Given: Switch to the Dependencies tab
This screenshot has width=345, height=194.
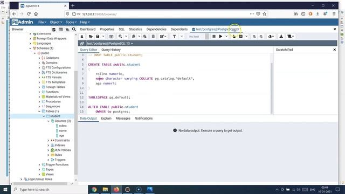Looking at the screenshot, I should pos(156,29).
